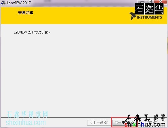Click the Next step (下一步) button

(x=124, y=123)
